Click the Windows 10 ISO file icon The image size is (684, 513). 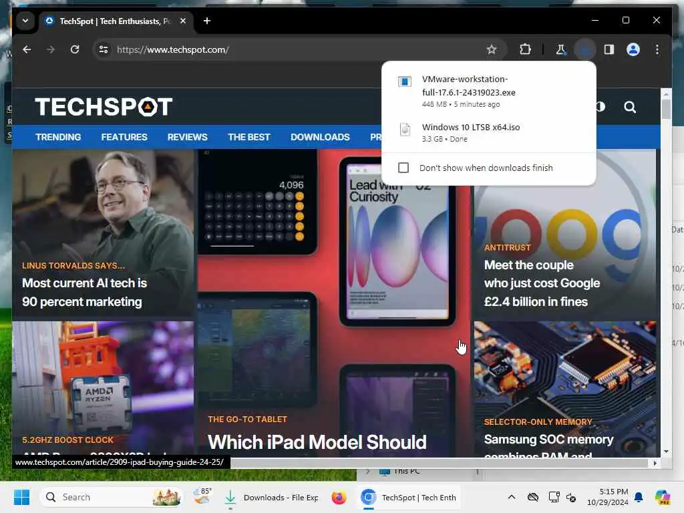[405, 130]
